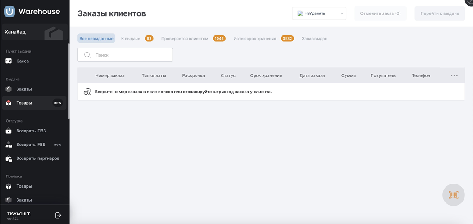Click the Рассрочка column header
The height and width of the screenshot is (224, 473).
coord(193,75)
